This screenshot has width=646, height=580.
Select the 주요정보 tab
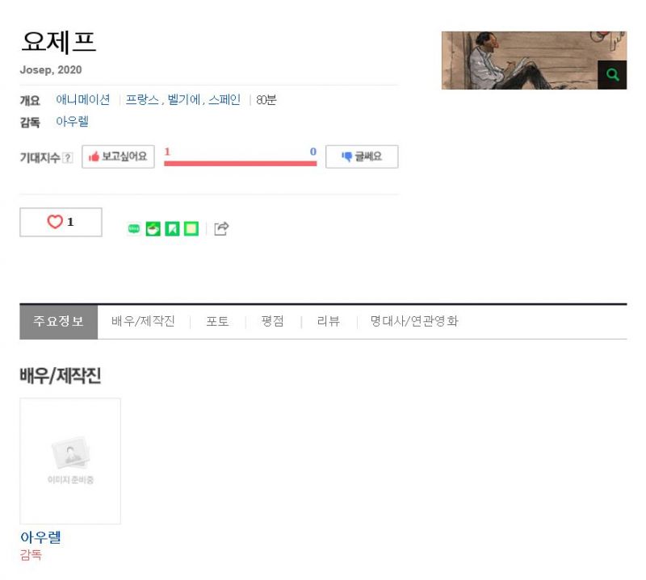(58, 322)
